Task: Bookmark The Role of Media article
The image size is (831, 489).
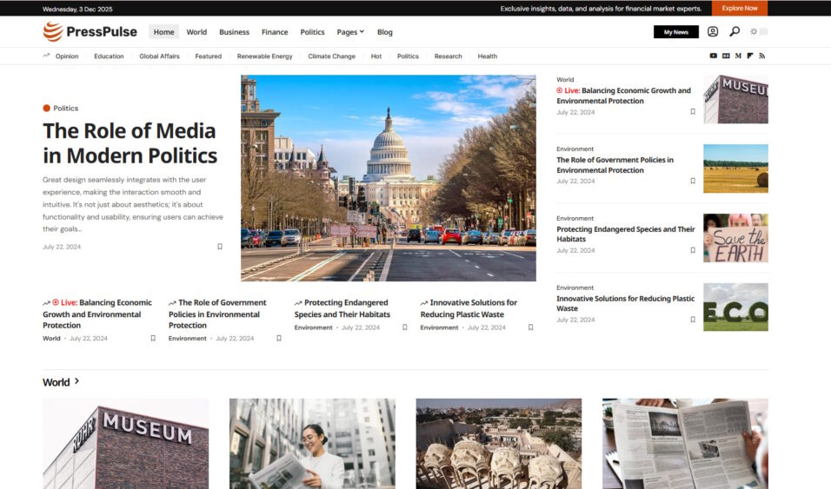Action: (x=220, y=247)
